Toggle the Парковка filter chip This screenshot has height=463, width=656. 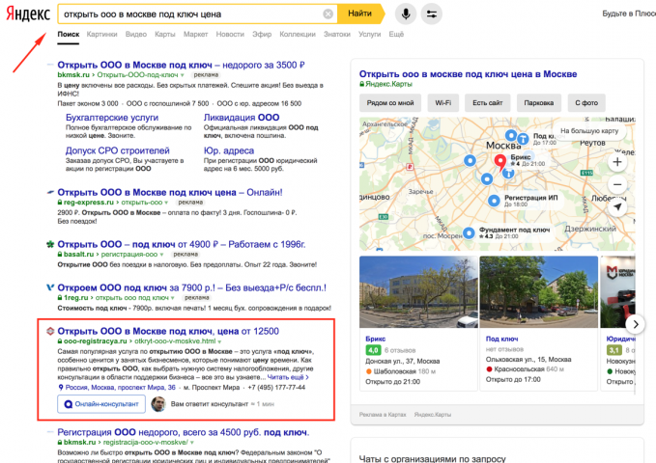539,103
